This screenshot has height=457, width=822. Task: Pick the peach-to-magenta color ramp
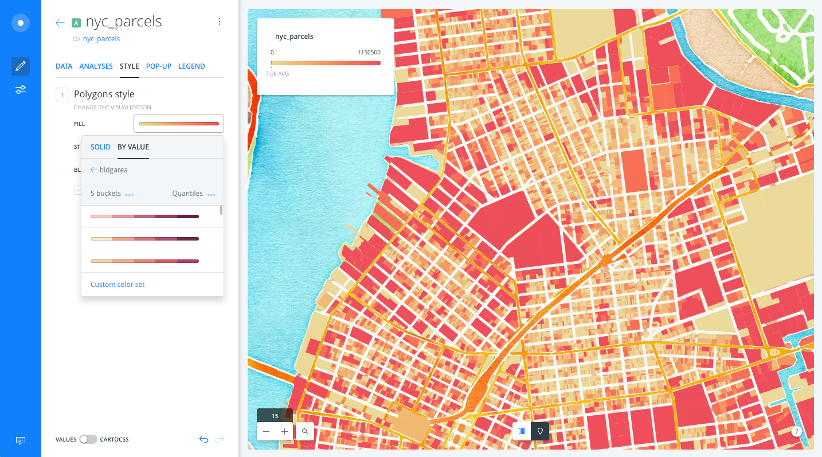145,261
